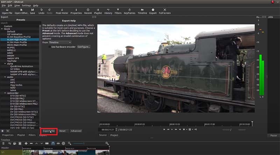Open the Edit menu

pos(10,6)
